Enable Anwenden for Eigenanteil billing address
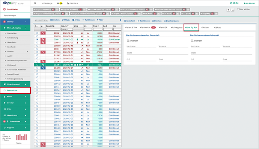This screenshot has width=259, height=149. click(128, 40)
